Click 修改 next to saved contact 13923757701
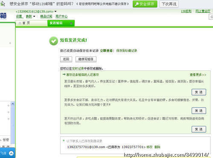This screenshot has width=213, height=158. click(149, 147)
